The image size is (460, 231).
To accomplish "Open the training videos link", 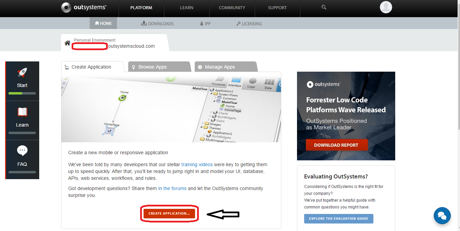I will coord(197,164).
